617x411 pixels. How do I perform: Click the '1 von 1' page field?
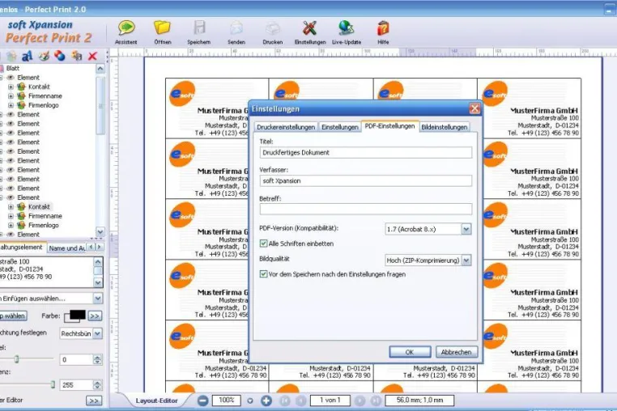(x=330, y=400)
